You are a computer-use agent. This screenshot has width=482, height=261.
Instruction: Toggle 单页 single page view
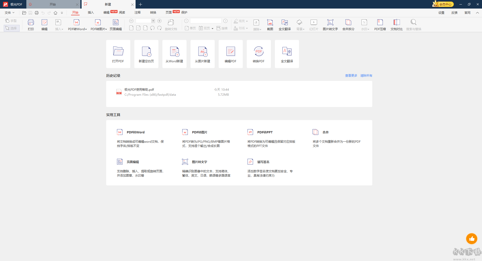190,28
